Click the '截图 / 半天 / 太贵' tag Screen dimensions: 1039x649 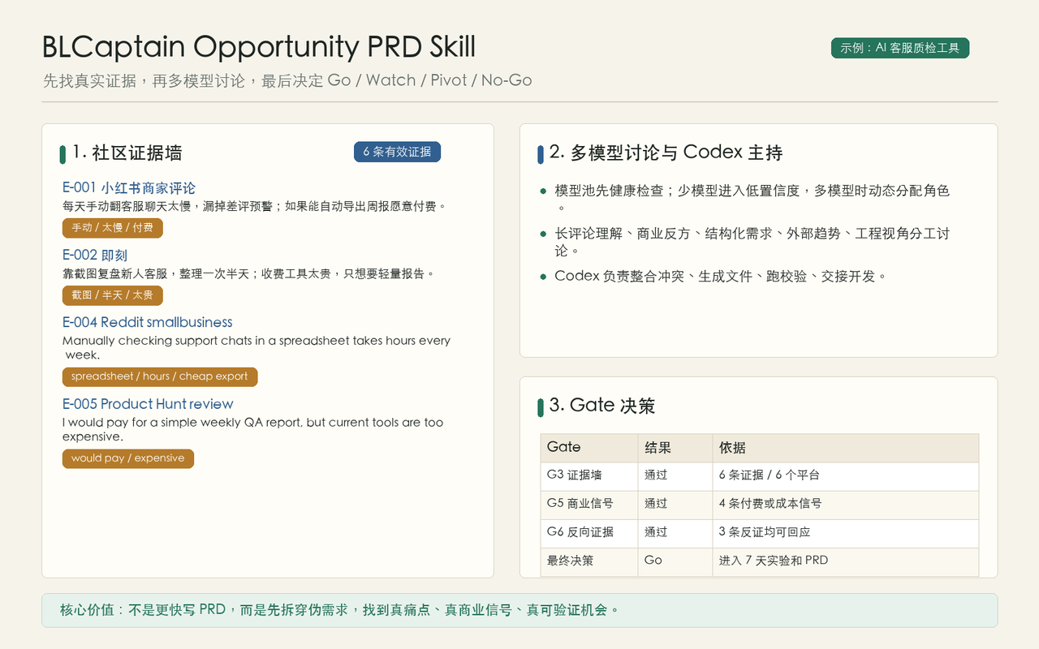coord(113,295)
